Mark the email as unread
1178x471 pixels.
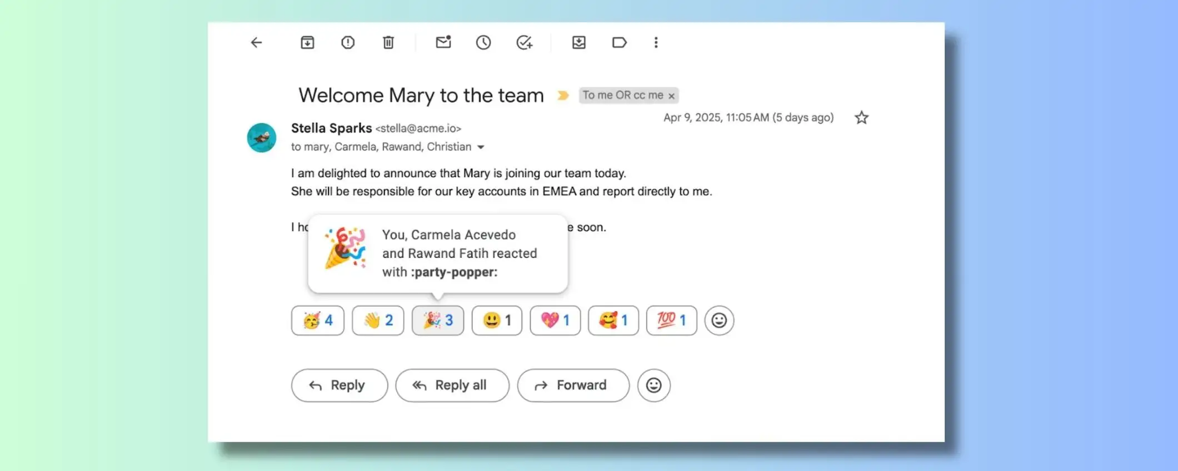[443, 42]
